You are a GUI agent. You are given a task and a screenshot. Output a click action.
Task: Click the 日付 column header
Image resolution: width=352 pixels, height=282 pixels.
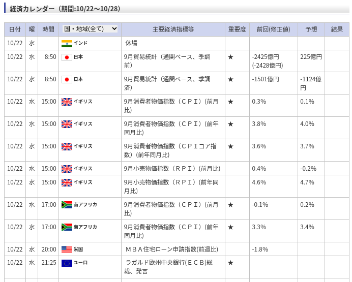pyautogui.click(x=15, y=29)
